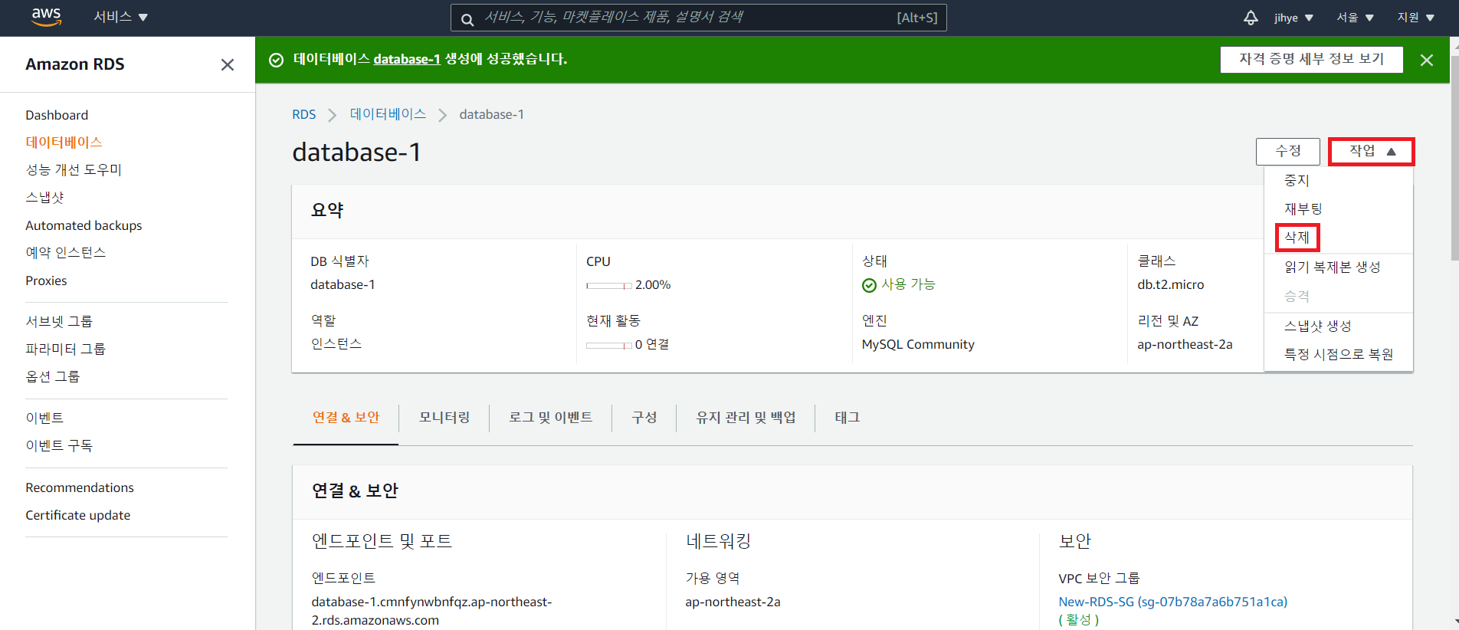Switch to the 로그 및 이벤트 tab
The image size is (1459, 630).
[x=550, y=418]
